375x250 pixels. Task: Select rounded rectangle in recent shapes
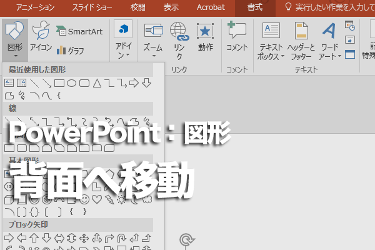84,83
